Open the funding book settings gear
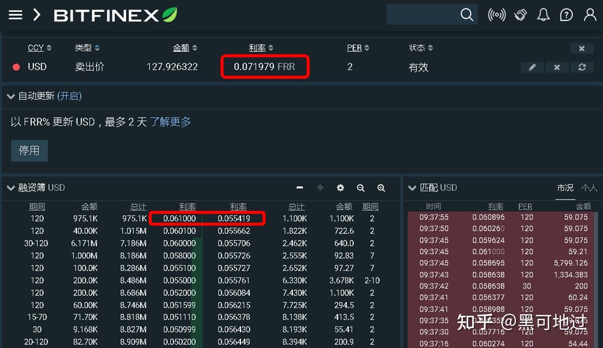 tap(340, 188)
